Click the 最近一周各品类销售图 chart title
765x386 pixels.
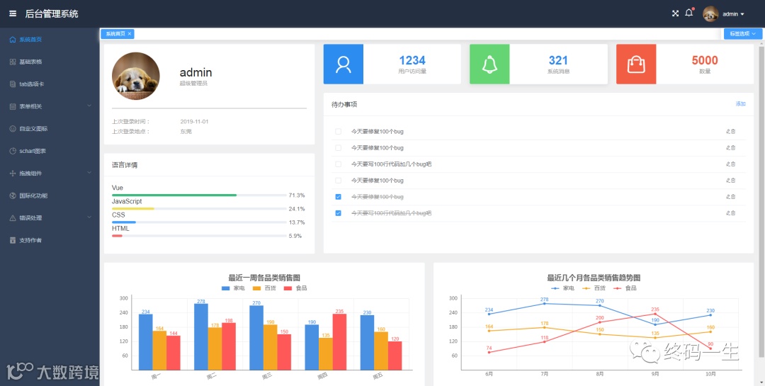pos(264,278)
